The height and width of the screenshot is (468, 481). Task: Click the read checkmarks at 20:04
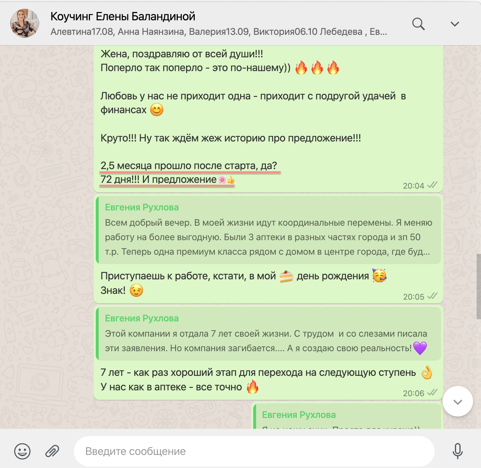[432, 185]
